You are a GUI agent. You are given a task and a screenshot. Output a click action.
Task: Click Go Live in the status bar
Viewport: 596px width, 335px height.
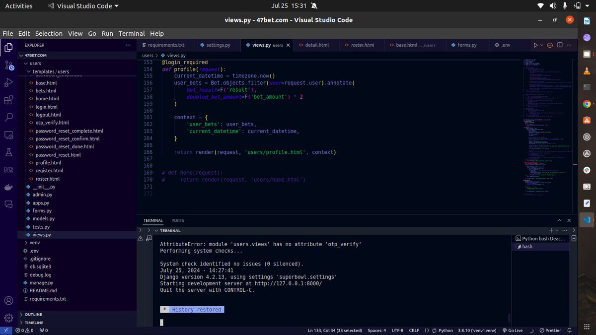[512, 330]
